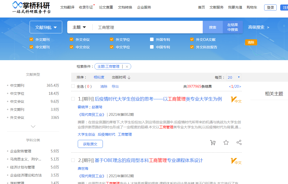Click orange 清除 button in search banner
This screenshot has width=288, height=184.
[251, 42]
